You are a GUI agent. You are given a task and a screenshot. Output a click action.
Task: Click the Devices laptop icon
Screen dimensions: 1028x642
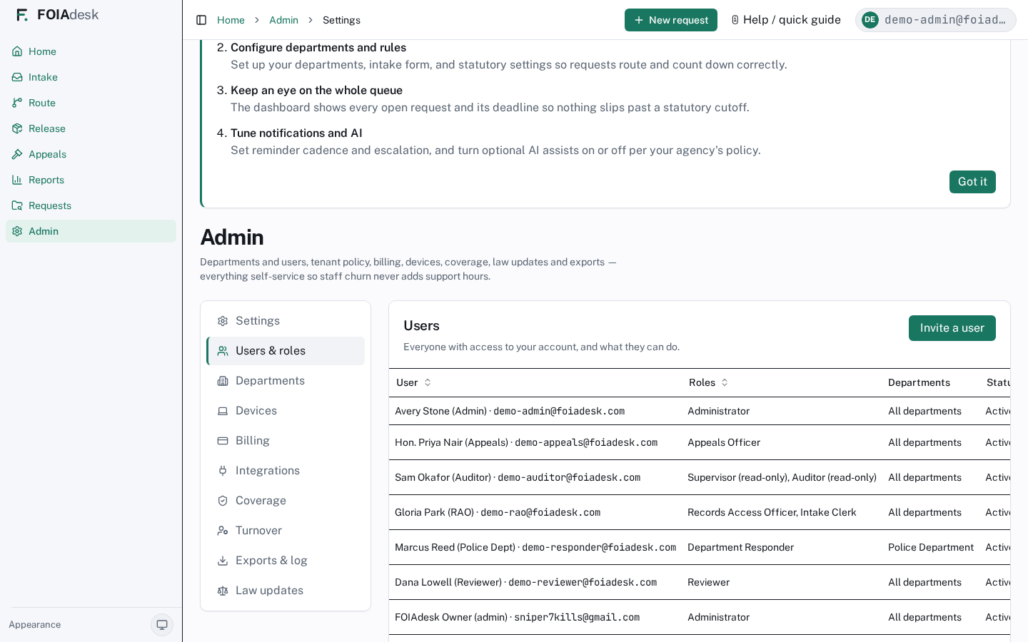pyautogui.click(x=223, y=411)
